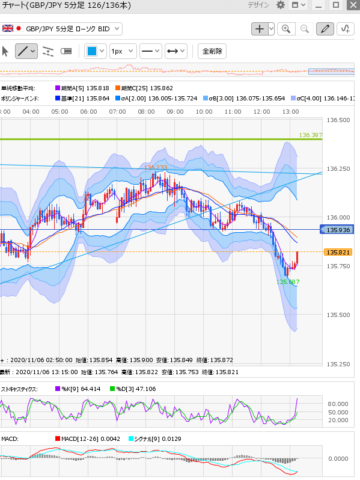Image resolution: width=360 pixels, height=480 pixels.
Task: Click the green 136.397 line label
Action: [x=311, y=135]
